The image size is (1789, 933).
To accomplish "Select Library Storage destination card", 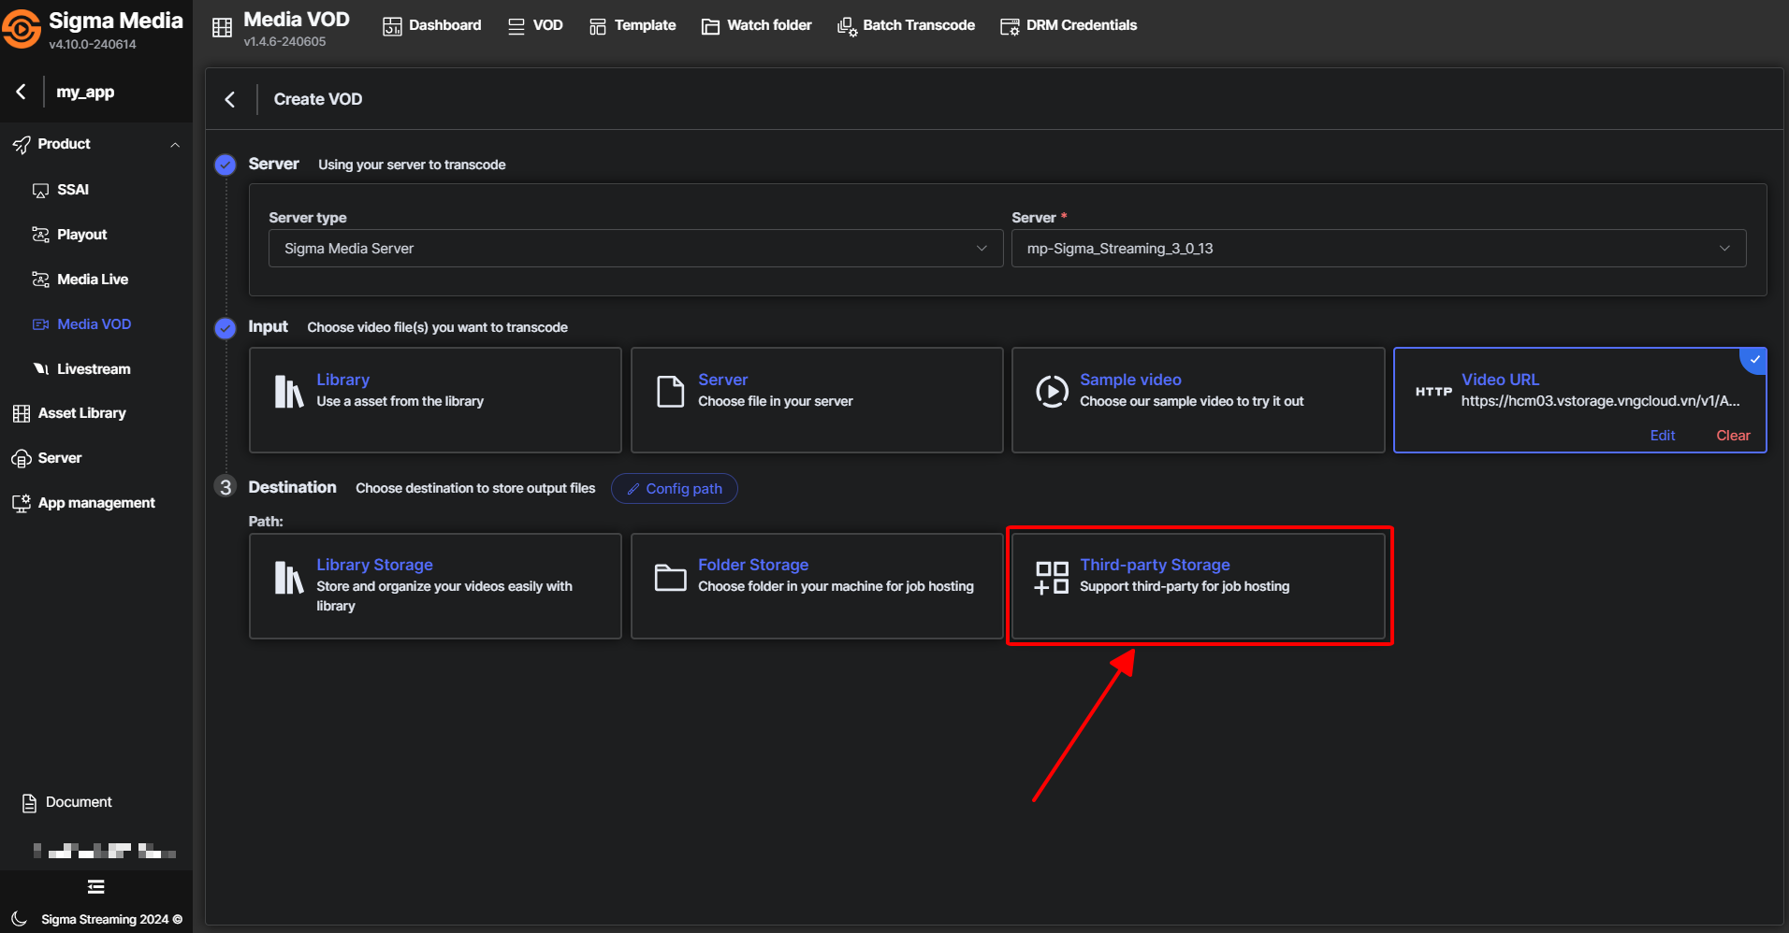I will click(435, 586).
